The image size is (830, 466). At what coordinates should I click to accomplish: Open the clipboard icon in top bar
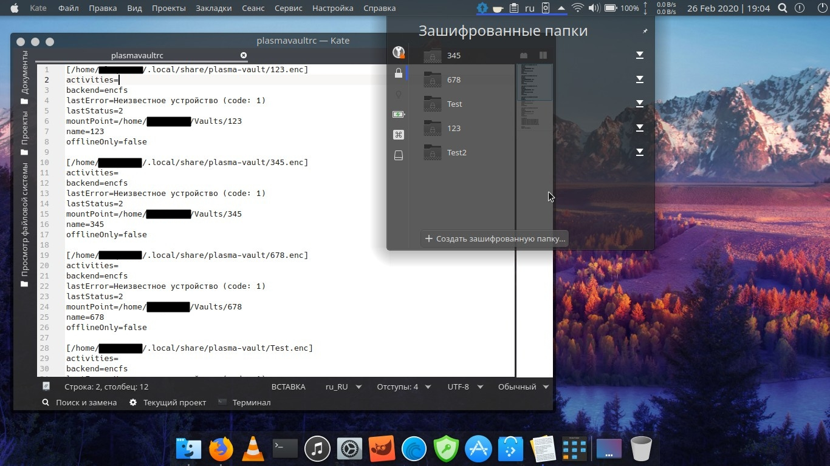(514, 8)
